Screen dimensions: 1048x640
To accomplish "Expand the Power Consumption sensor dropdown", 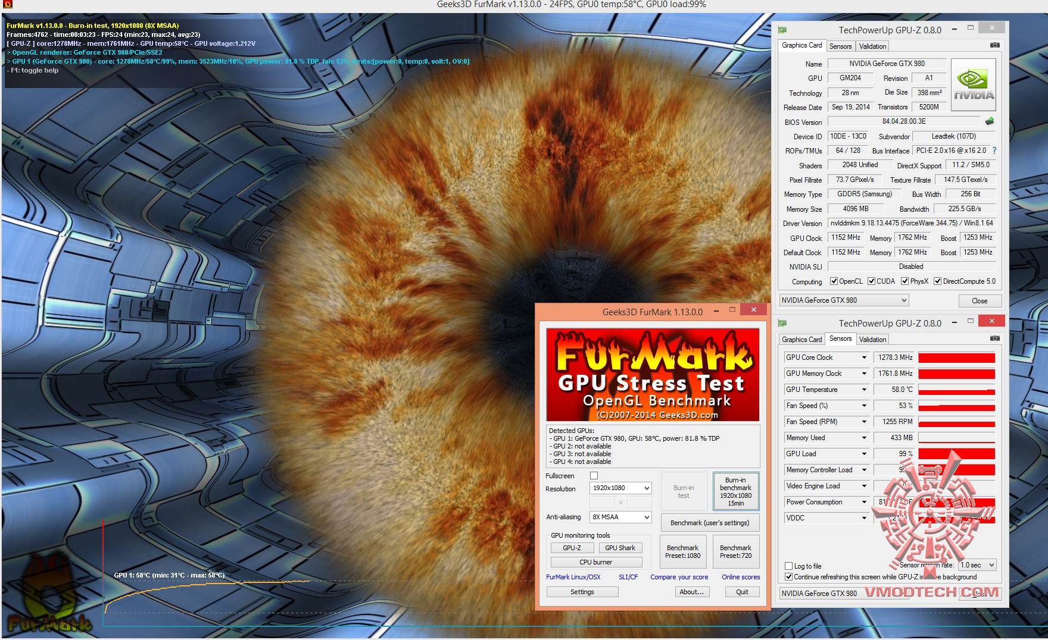I will click(x=864, y=502).
